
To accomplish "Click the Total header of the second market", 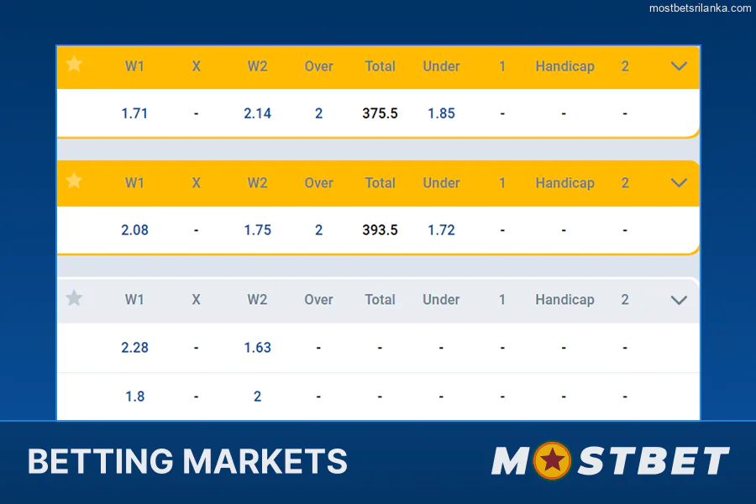I will [x=380, y=182].
